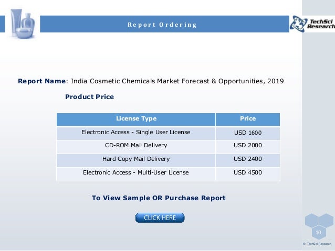
Task: Click the Report Ordering header banner
Action: (164, 24)
